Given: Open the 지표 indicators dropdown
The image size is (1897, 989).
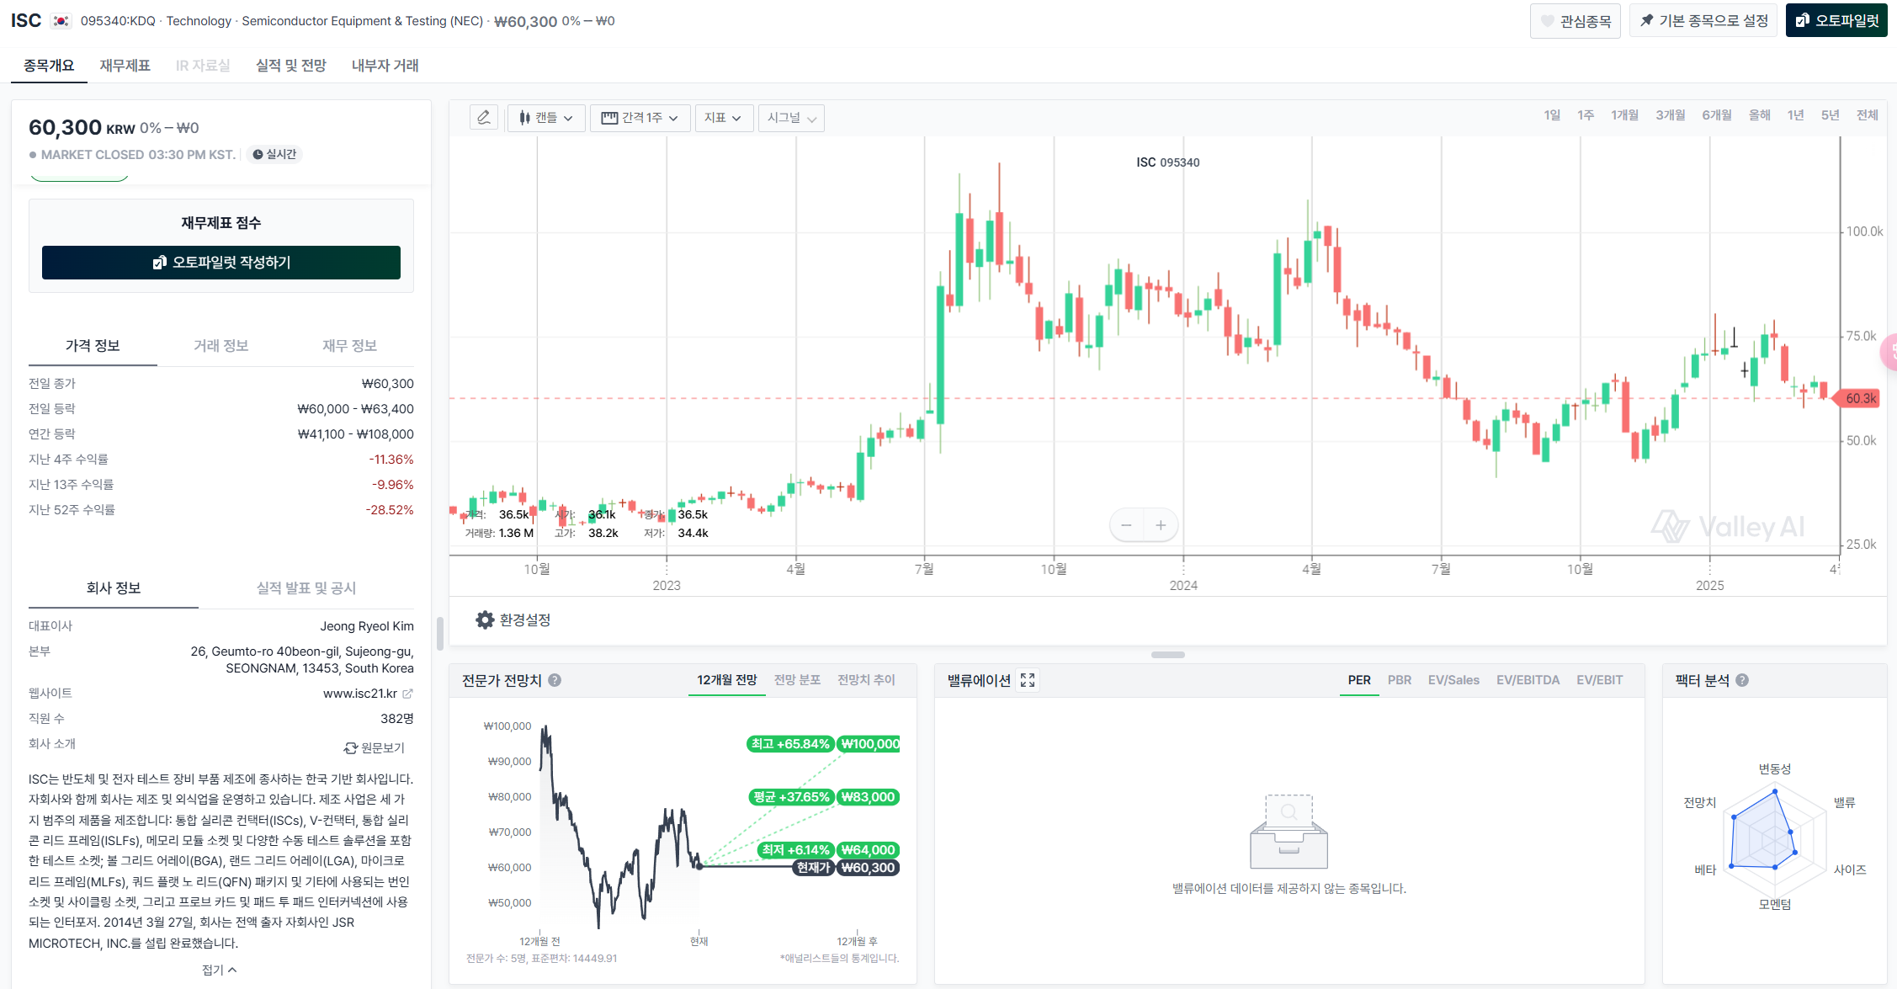Looking at the screenshot, I should tap(723, 118).
